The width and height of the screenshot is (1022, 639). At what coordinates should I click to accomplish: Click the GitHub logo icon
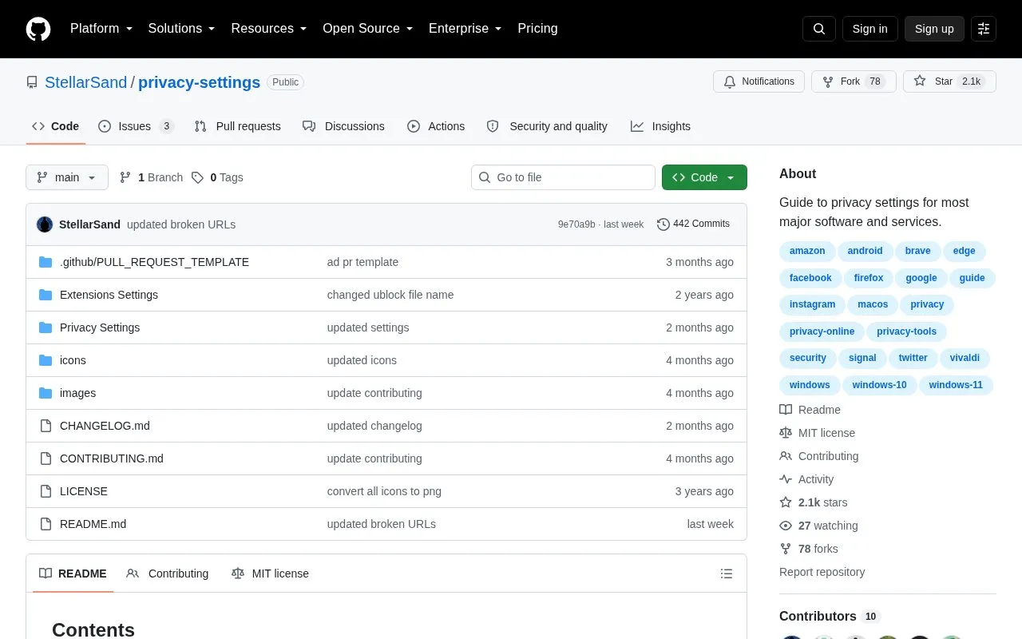click(x=38, y=29)
